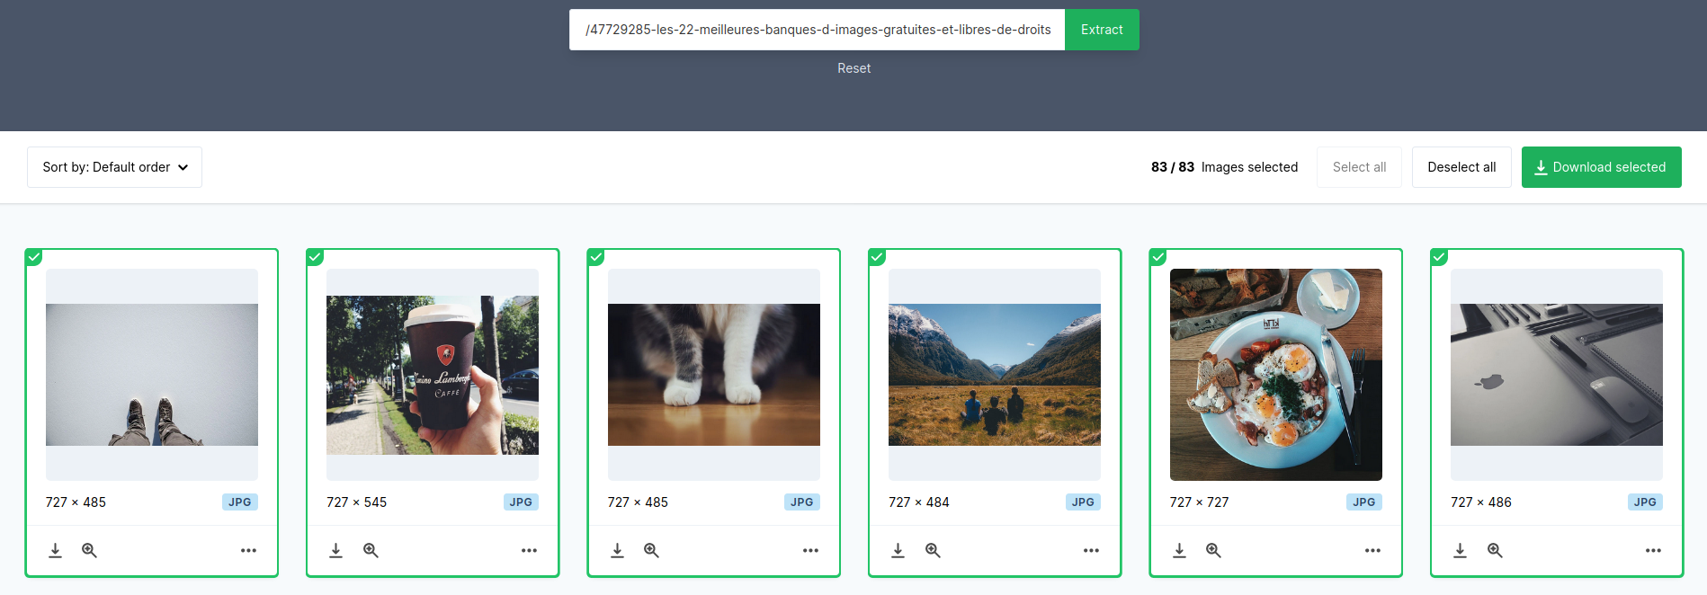Magnify the mountain valley image
This screenshot has width=1707, height=595.
click(933, 550)
